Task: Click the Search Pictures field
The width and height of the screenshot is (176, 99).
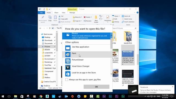Action: (125, 28)
